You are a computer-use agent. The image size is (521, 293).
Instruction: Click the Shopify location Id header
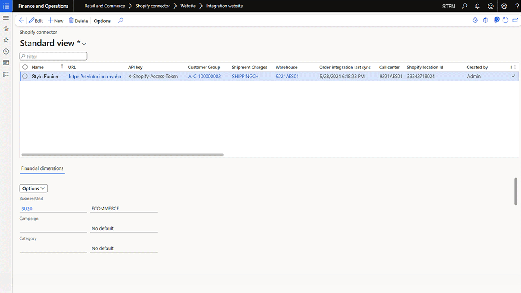425,67
